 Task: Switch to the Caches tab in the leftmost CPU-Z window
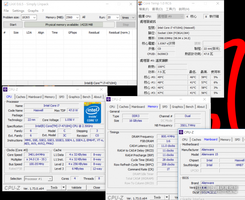pos(21,97)
